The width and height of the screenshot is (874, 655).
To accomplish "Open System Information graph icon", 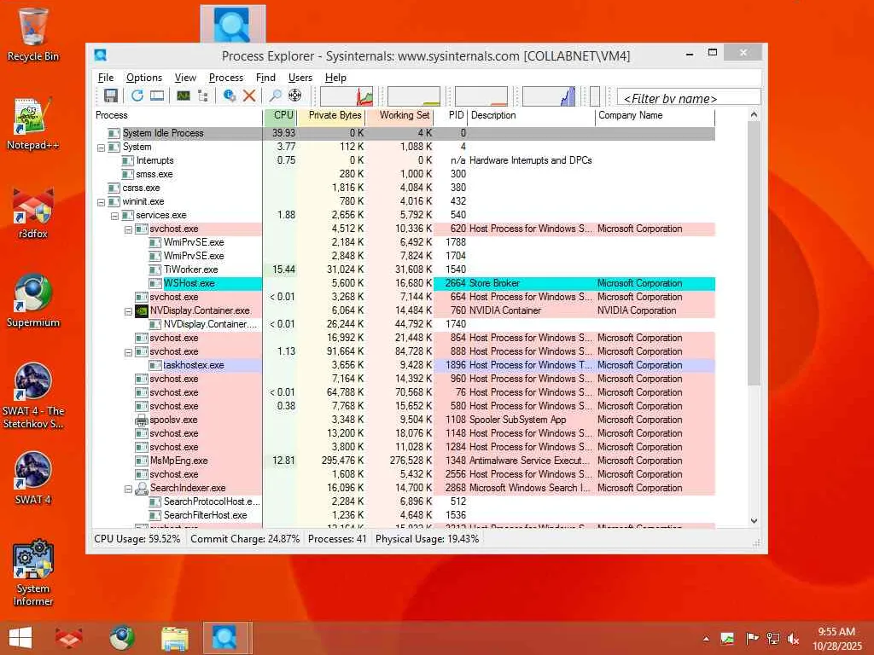I will point(184,96).
